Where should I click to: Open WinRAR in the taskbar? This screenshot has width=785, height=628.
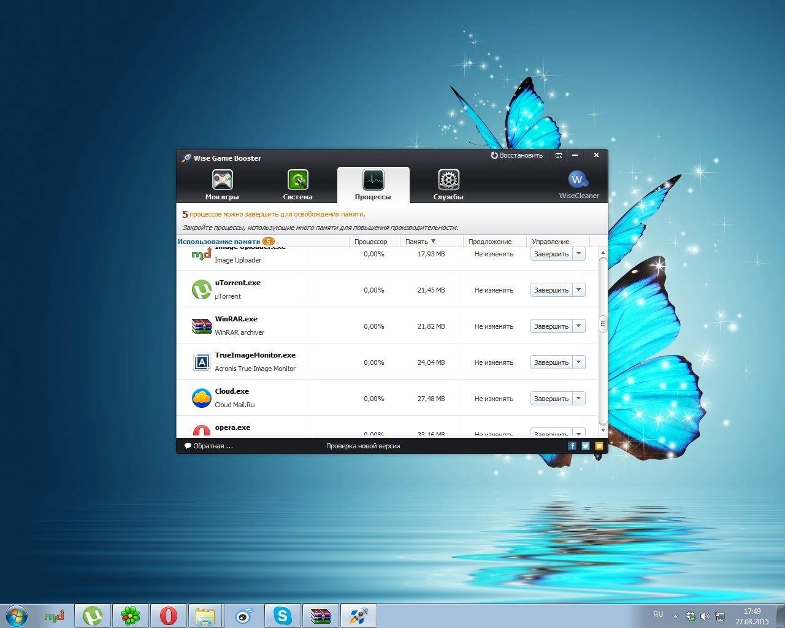[x=321, y=616]
